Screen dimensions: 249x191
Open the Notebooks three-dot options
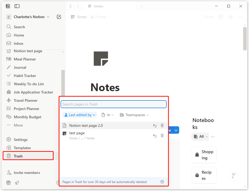213,137
